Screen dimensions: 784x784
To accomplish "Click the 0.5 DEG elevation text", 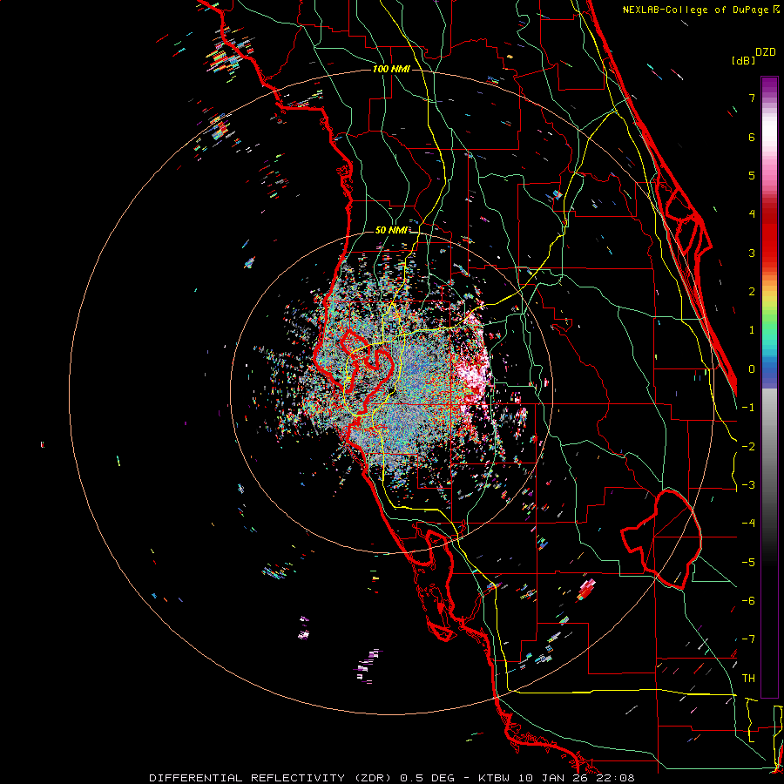I will 428,778.
